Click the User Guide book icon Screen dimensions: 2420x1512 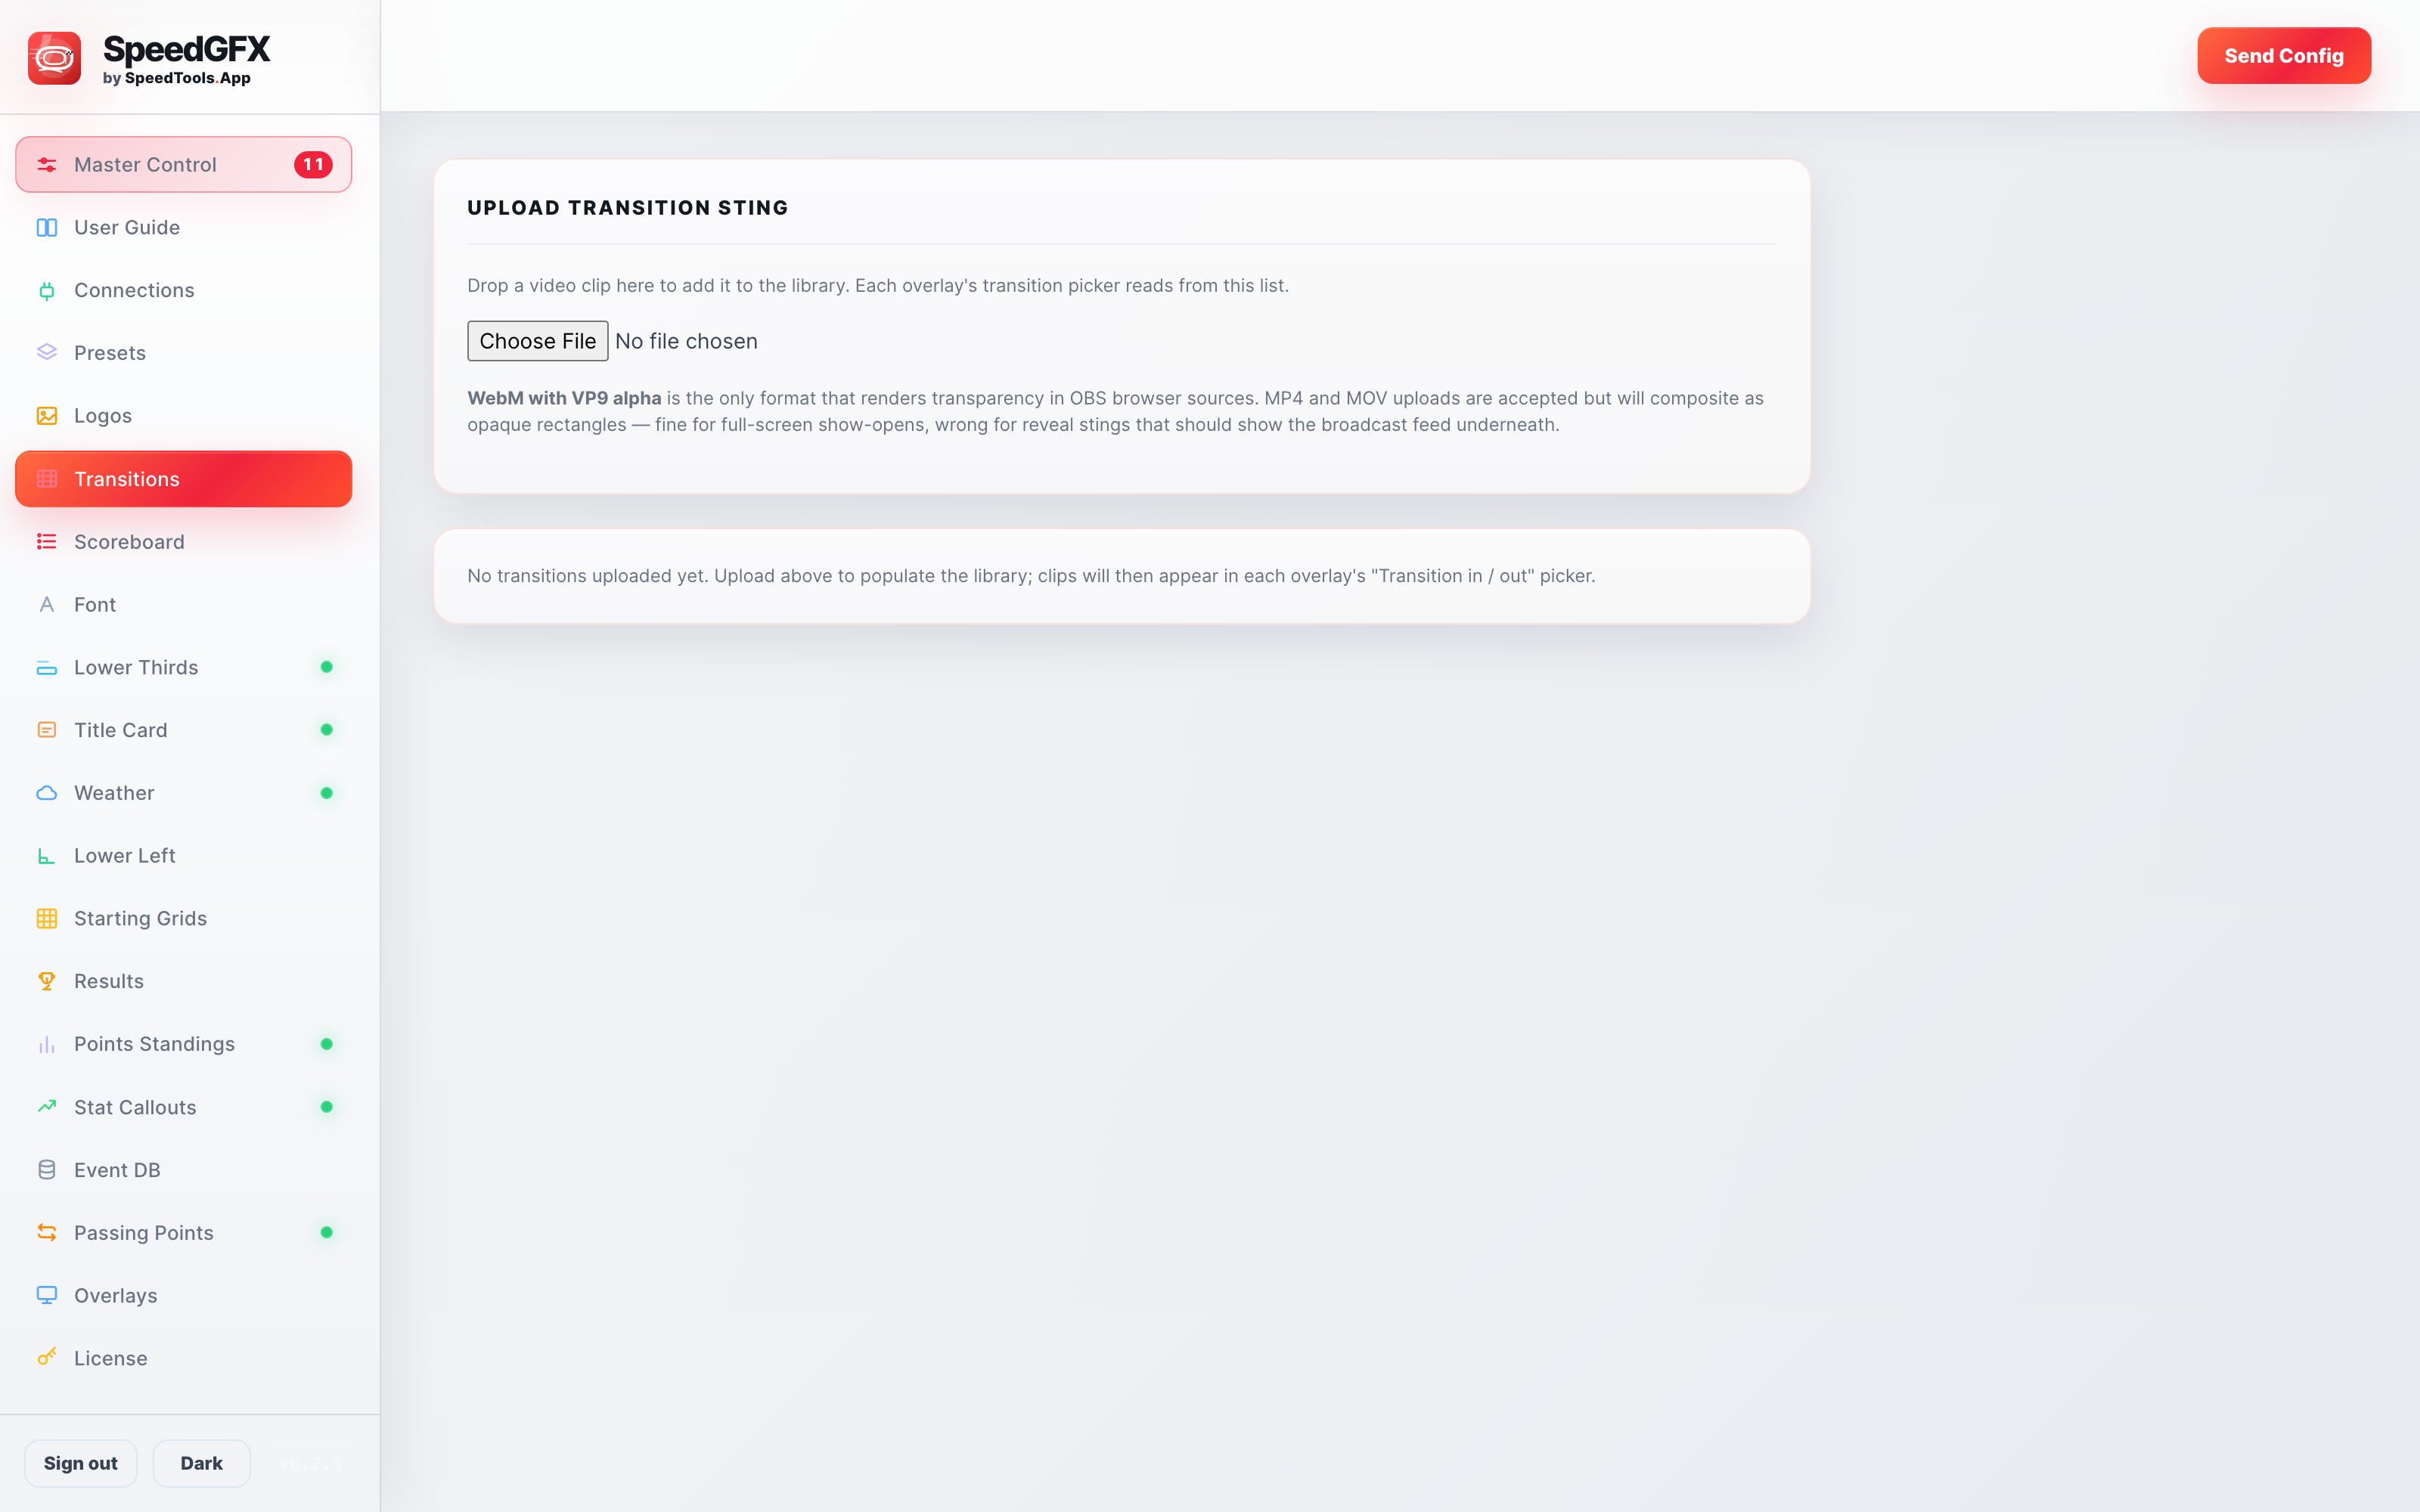47,228
